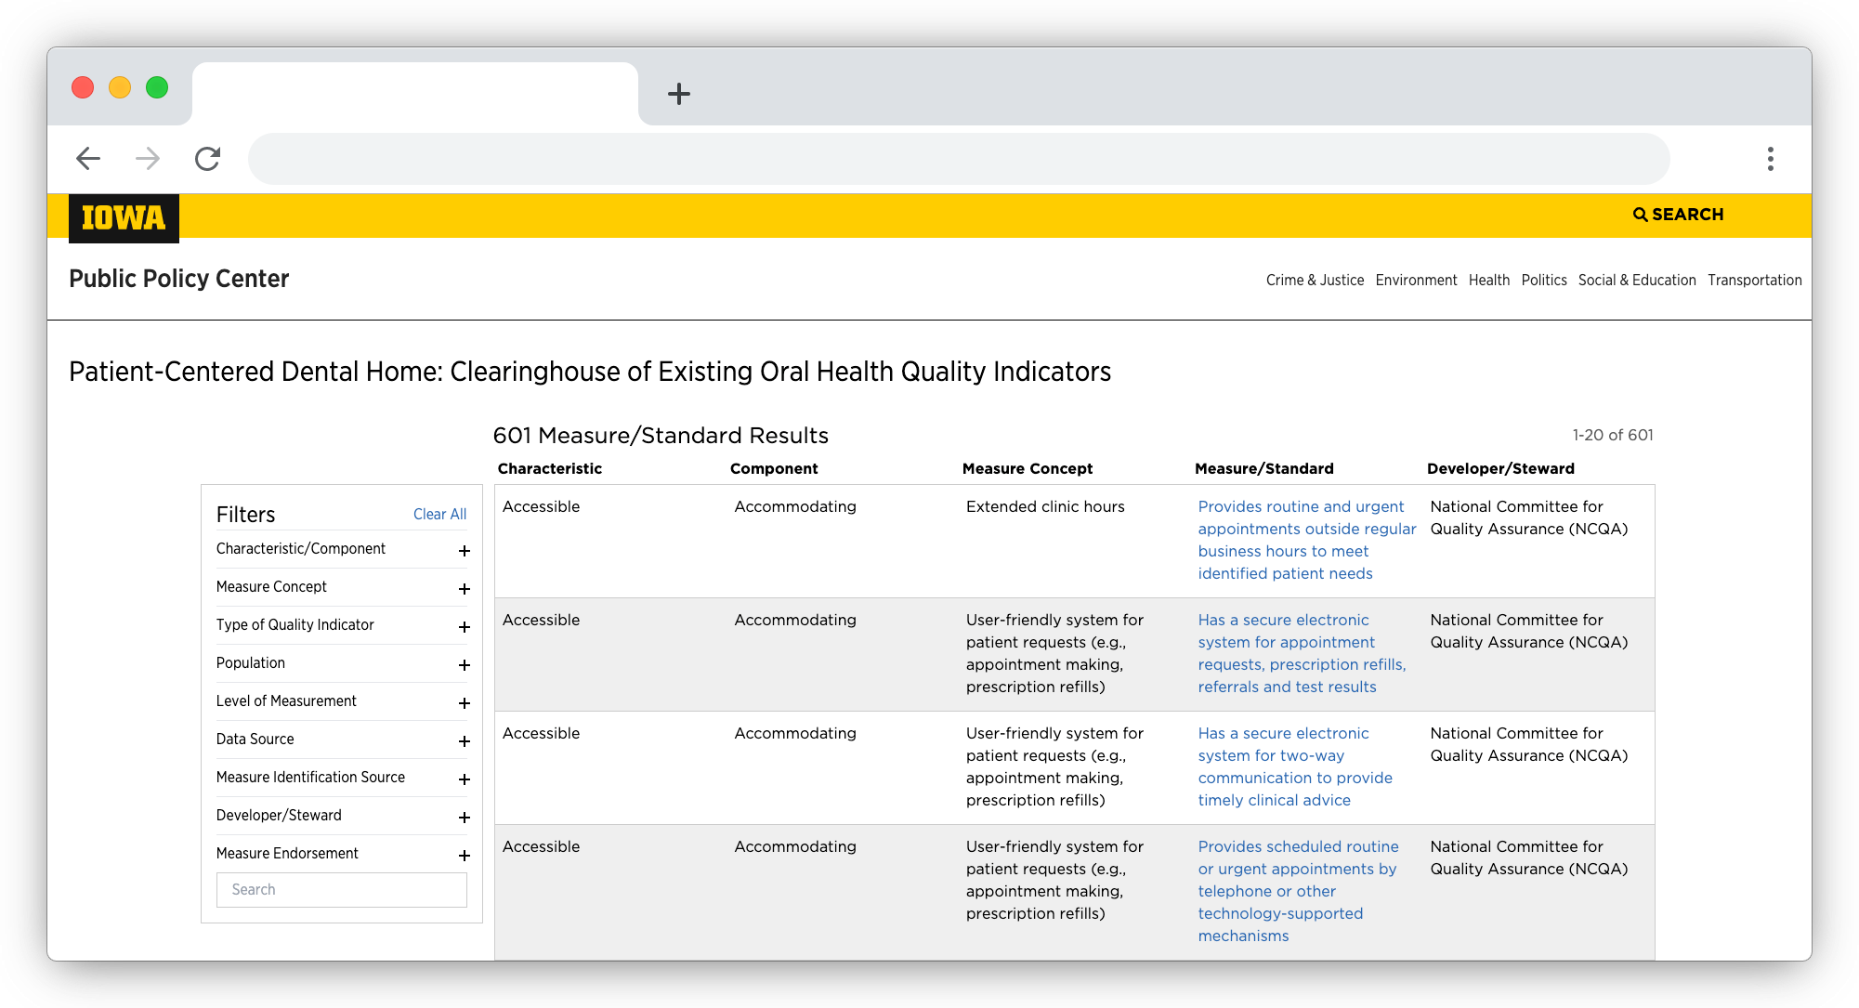
Task: Click the Filters panel heading
Action: pos(246,515)
